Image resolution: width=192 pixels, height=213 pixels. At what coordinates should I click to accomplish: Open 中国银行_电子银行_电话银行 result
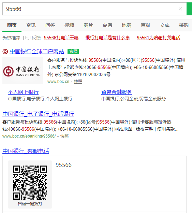[38, 114]
